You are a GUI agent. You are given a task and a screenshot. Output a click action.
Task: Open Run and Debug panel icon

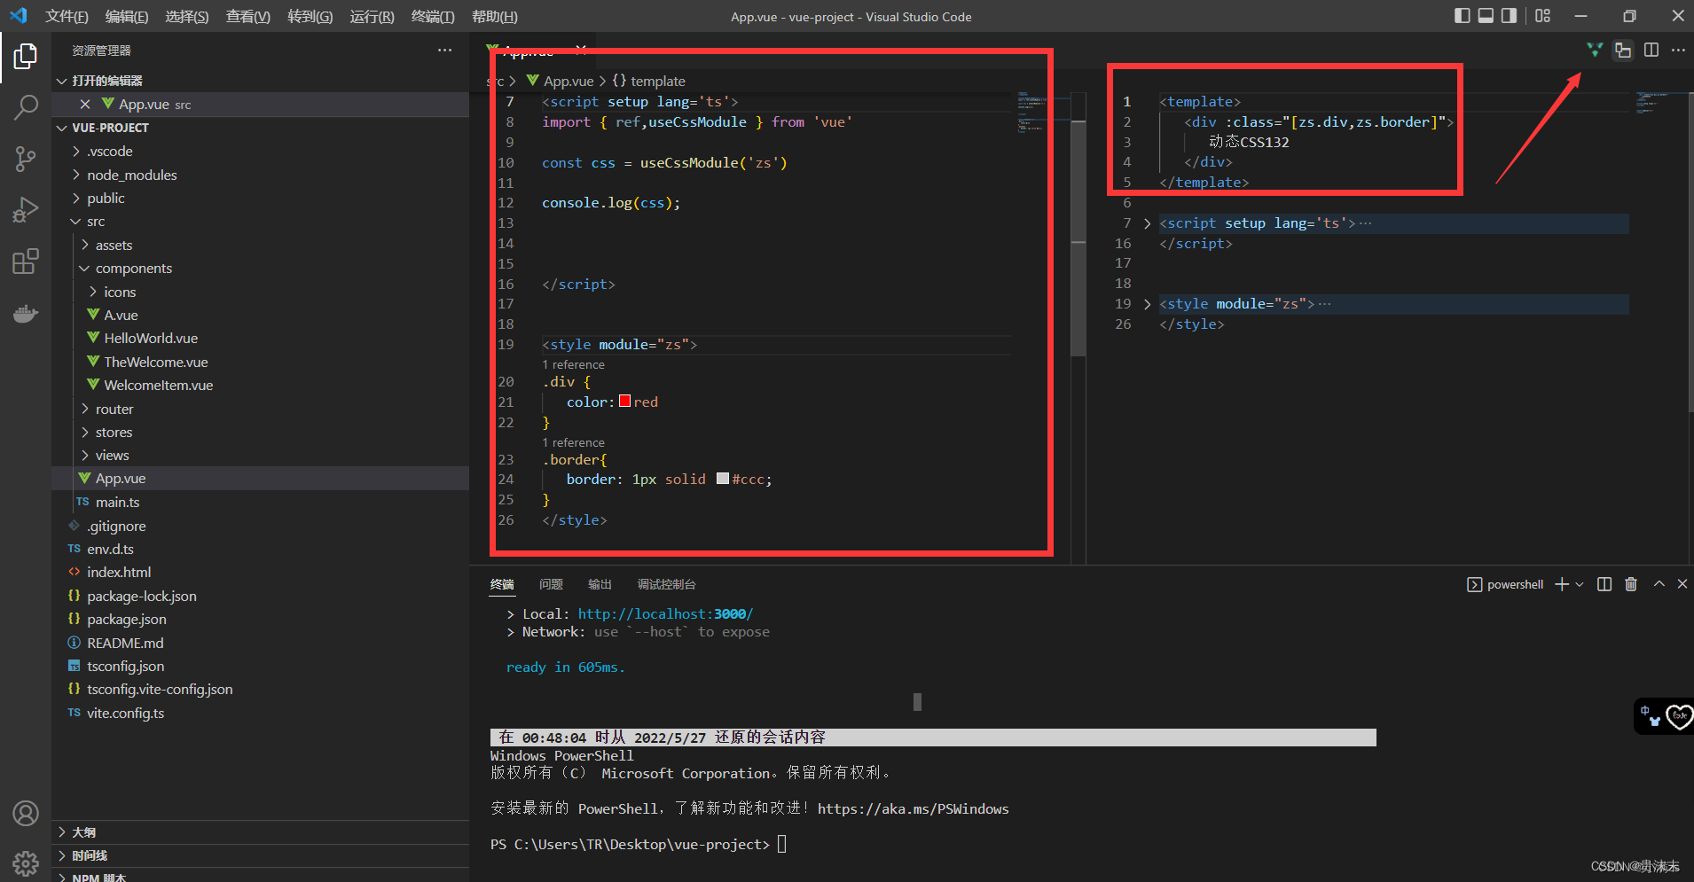point(26,209)
